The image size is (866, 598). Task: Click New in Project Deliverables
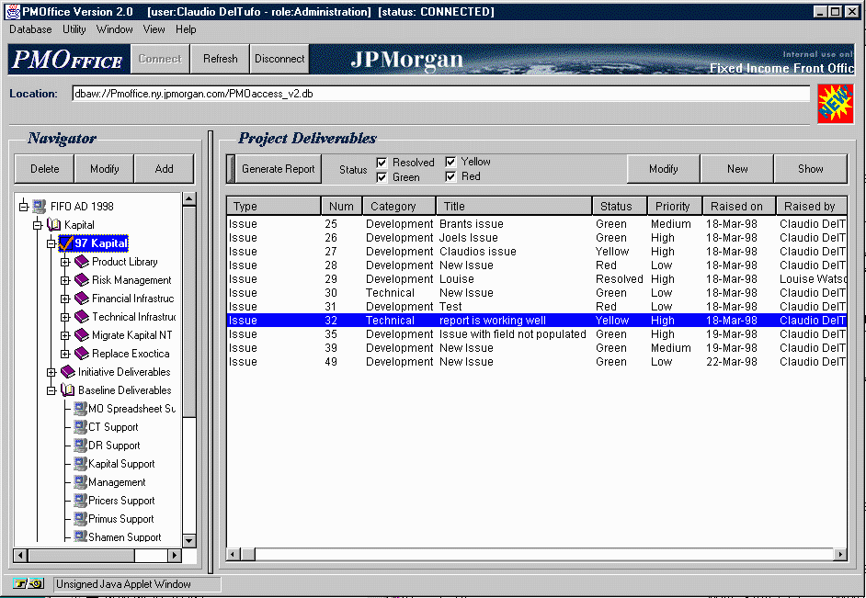click(x=736, y=169)
